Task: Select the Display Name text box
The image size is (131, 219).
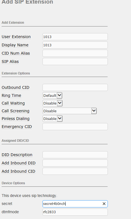Action: pyautogui.click(x=75, y=45)
